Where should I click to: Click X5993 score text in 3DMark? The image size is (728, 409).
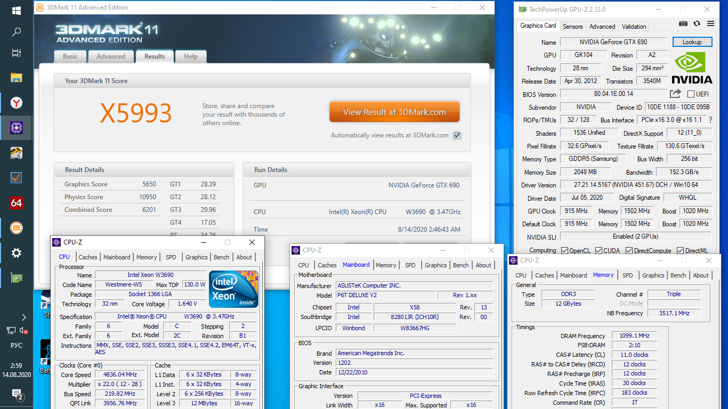pyautogui.click(x=136, y=113)
